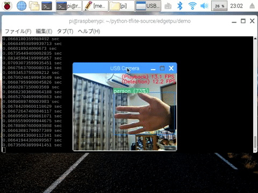Open the Bluetooth tray menu
This screenshot has width=258, height=193.
point(180,6)
